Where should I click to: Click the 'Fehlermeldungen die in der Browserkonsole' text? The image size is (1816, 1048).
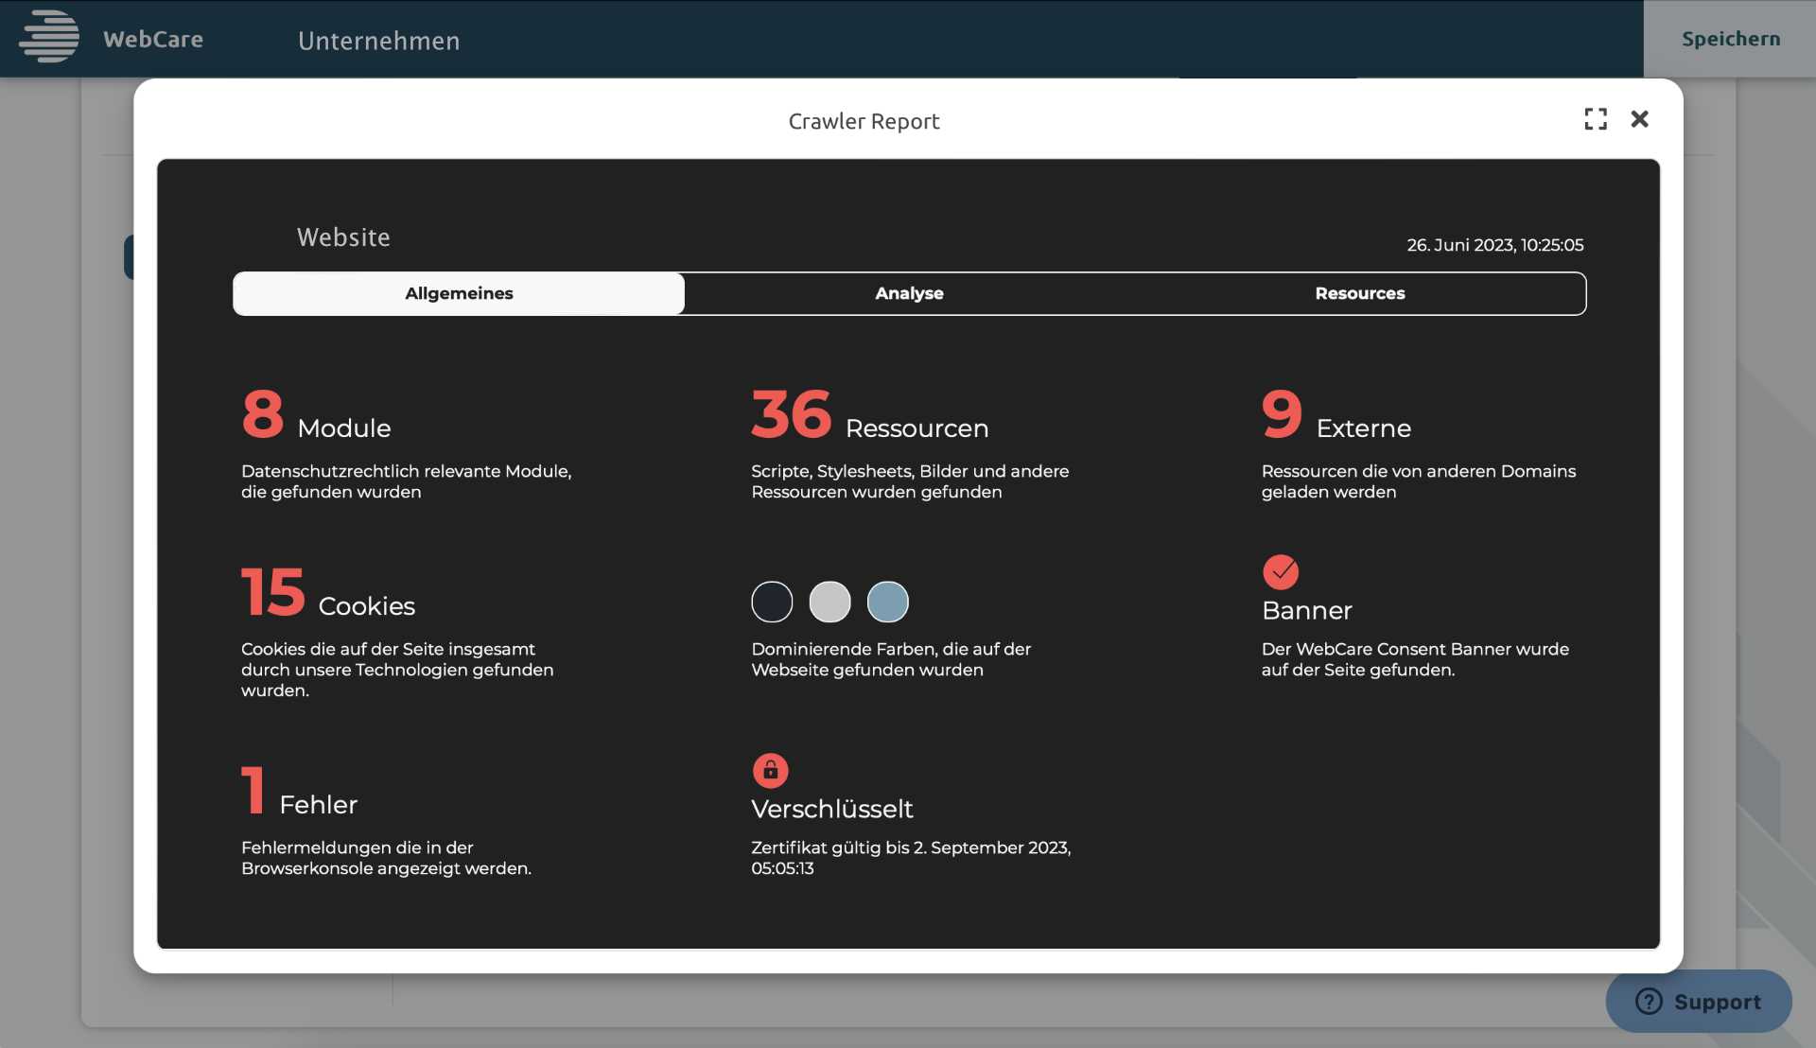click(386, 858)
